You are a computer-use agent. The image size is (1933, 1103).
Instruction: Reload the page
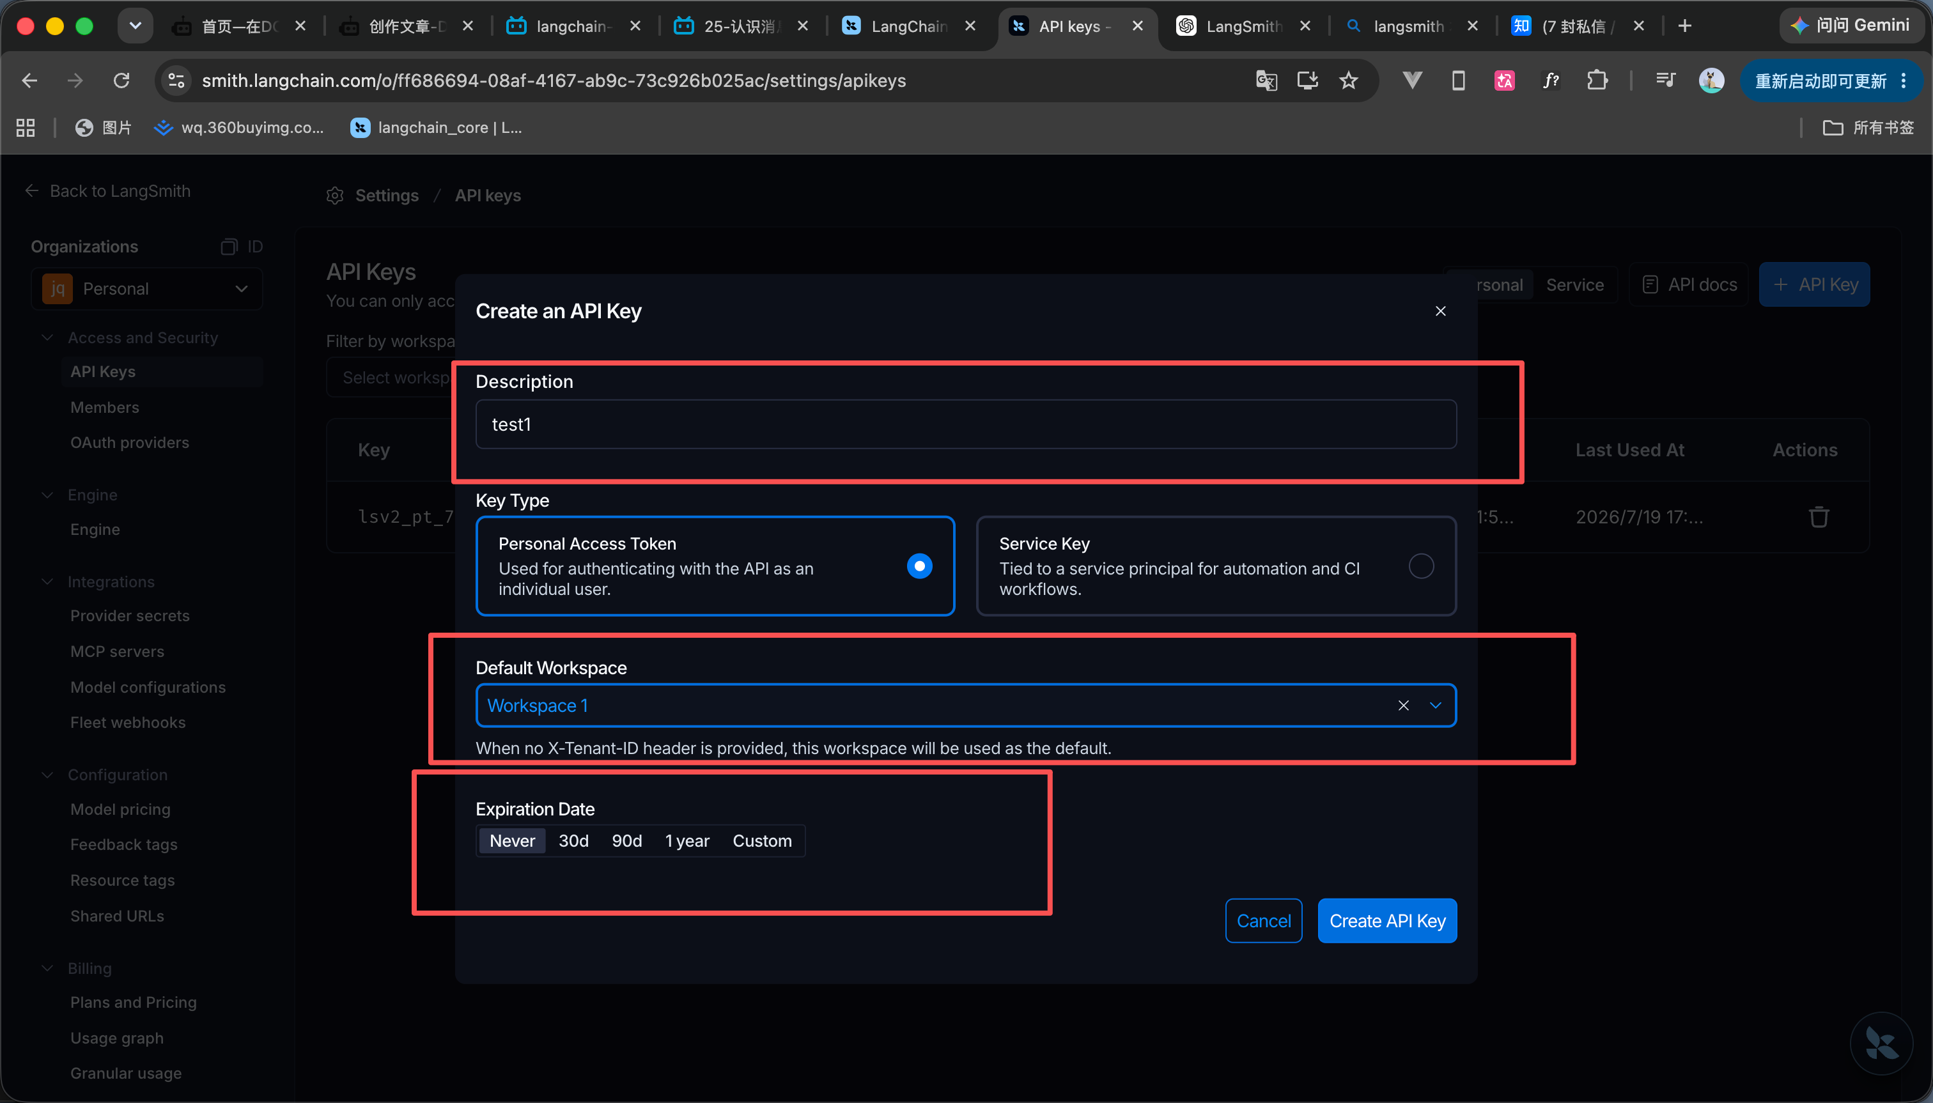click(121, 81)
